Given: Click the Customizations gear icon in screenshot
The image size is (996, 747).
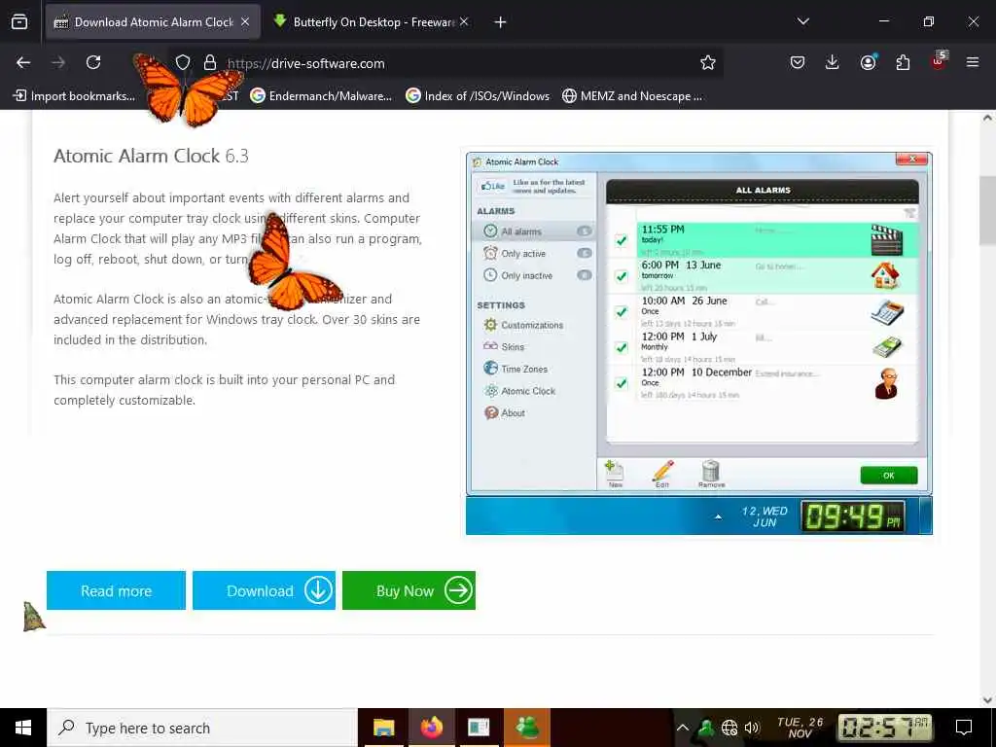Looking at the screenshot, I should [x=490, y=325].
